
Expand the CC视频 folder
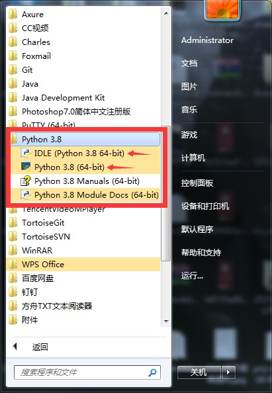pyautogui.click(x=83, y=28)
